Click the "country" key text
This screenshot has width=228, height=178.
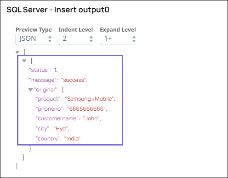48,139
